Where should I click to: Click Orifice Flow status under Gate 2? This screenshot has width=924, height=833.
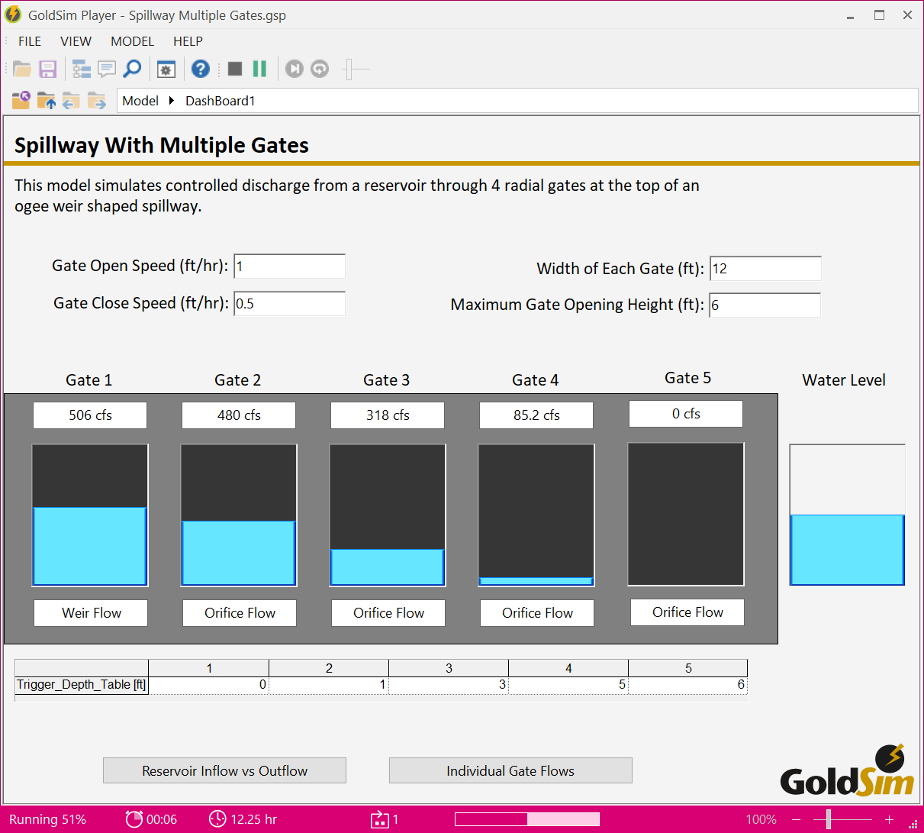(240, 613)
